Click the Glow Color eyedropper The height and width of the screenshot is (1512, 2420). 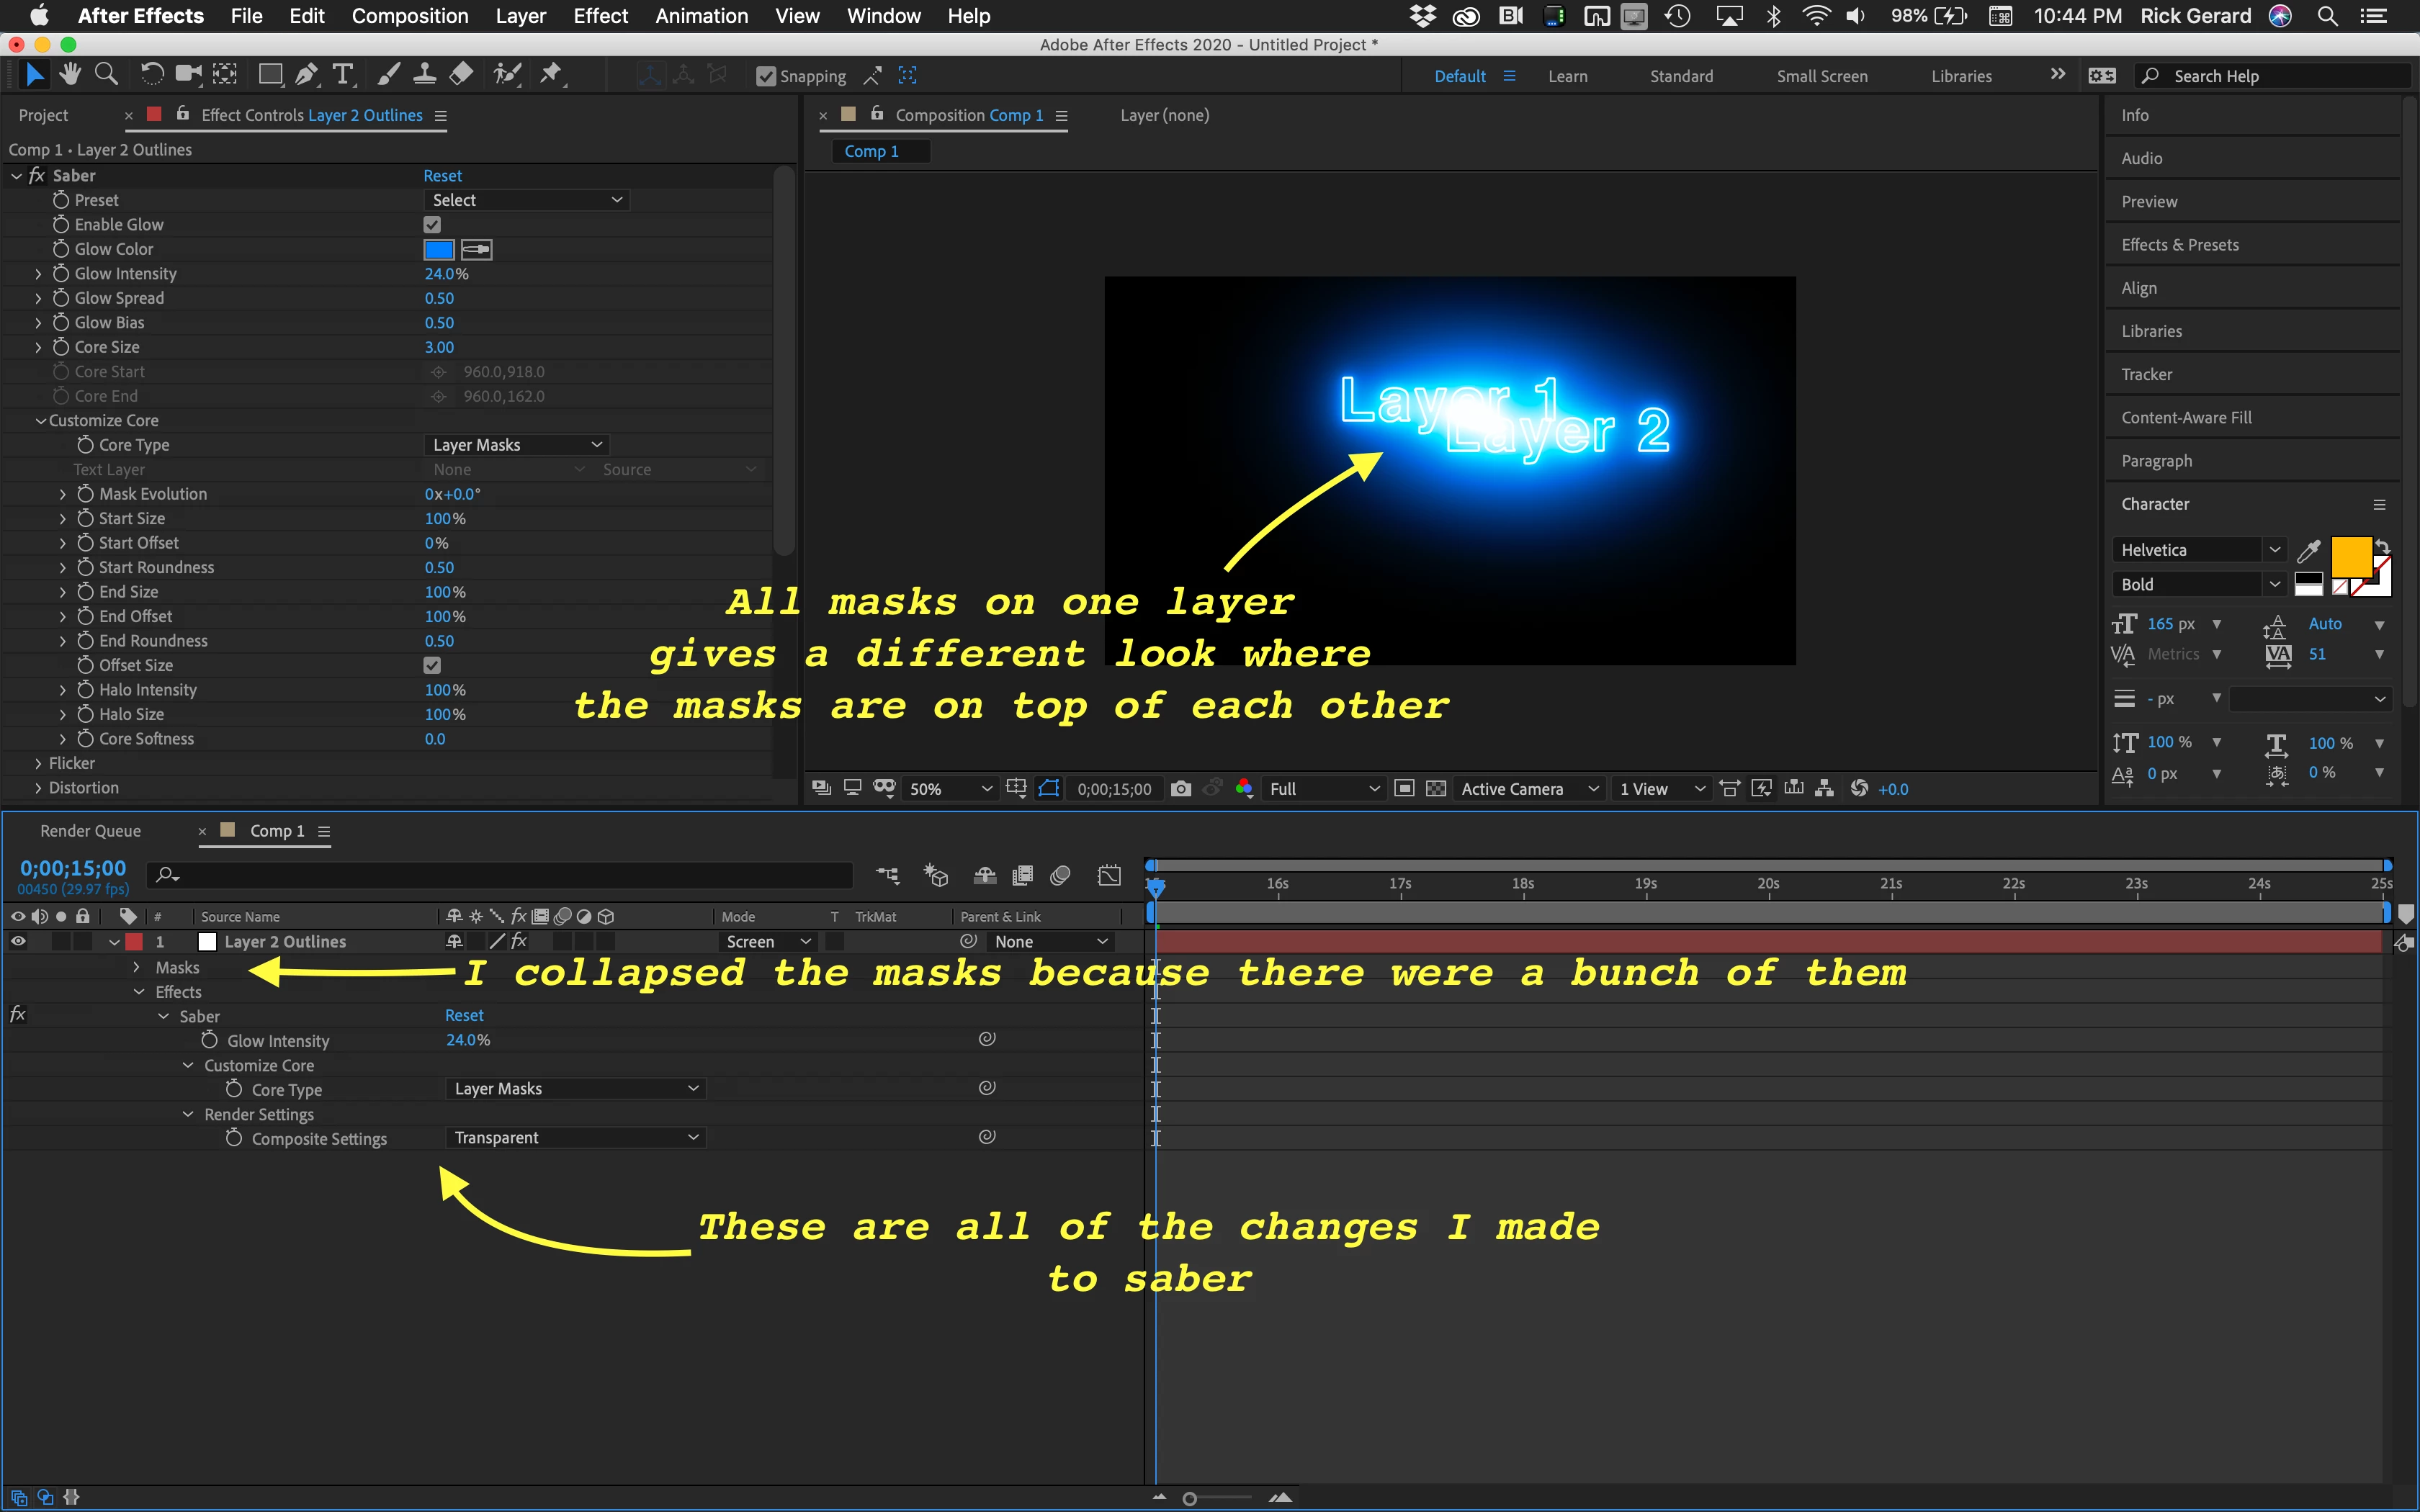pyautogui.click(x=476, y=249)
